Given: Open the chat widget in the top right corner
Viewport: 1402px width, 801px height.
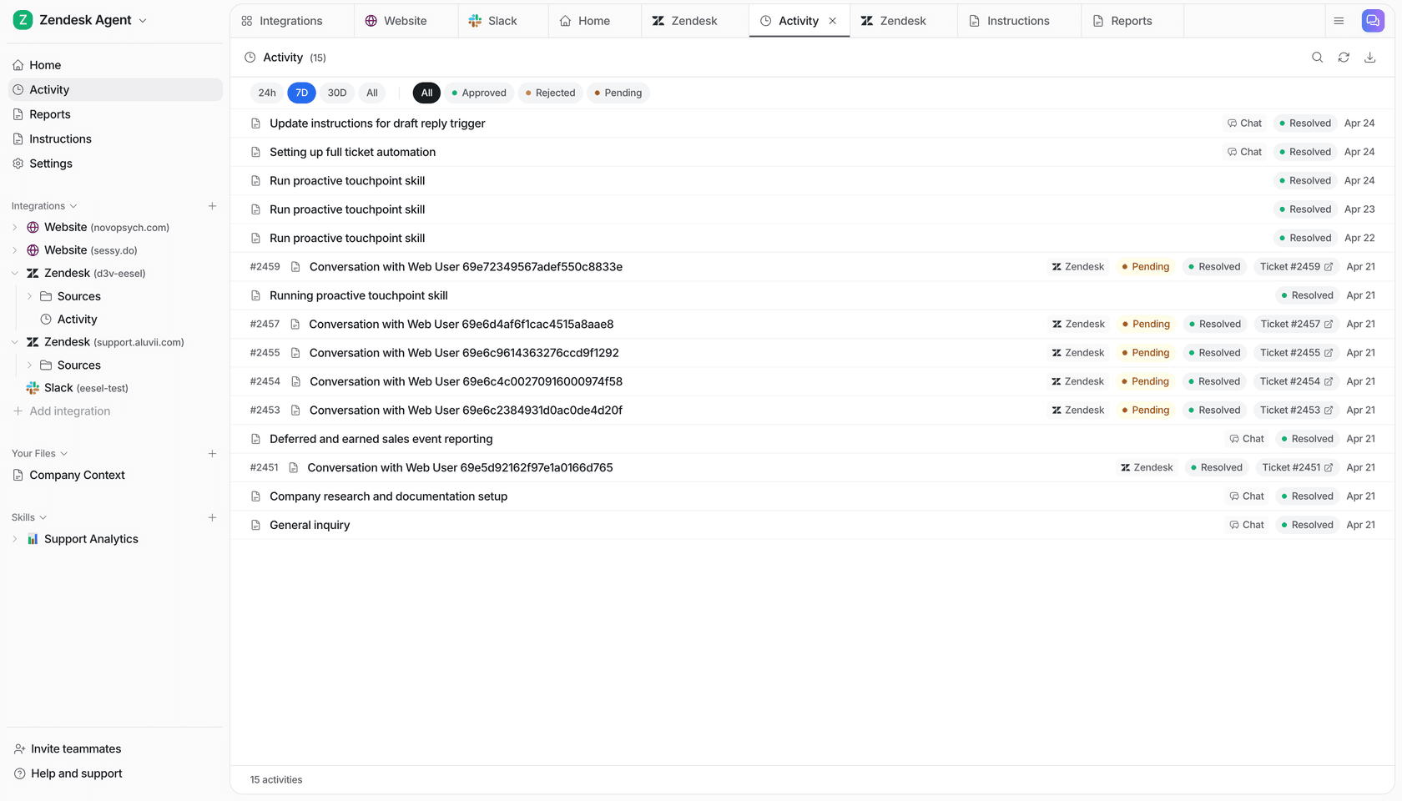Looking at the screenshot, I should 1372,20.
